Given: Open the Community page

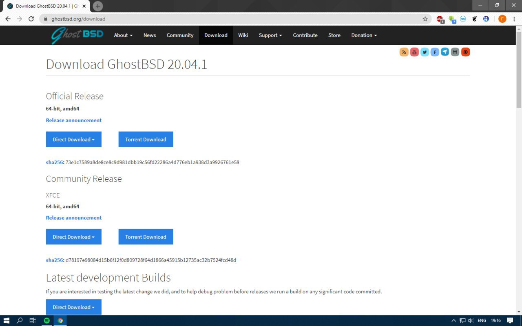Looking at the screenshot, I should pyautogui.click(x=180, y=35).
